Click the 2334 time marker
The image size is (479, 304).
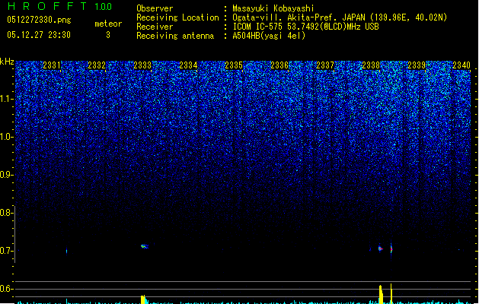(x=188, y=65)
